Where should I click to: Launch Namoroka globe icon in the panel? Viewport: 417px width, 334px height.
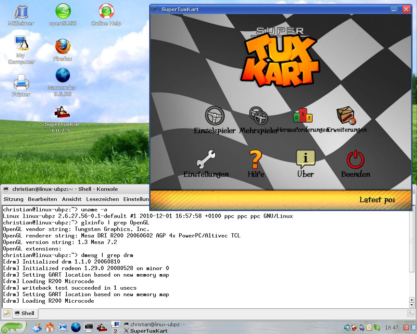pyautogui.click(x=76, y=327)
